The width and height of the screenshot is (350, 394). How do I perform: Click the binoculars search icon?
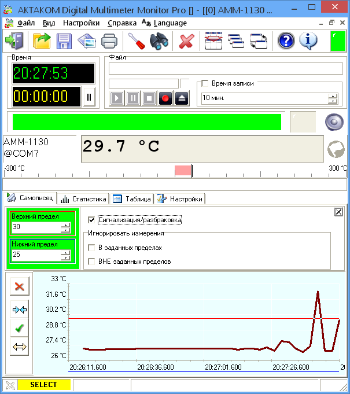click(159, 41)
